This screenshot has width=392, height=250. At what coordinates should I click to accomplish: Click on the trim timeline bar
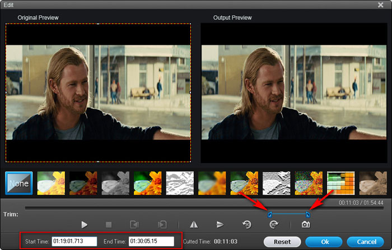204,208
